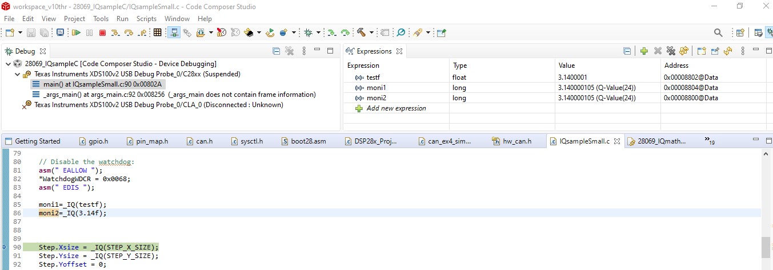This screenshot has height=270, width=773.
Task: Click the Save All toolbar icon
Action: pos(45,33)
